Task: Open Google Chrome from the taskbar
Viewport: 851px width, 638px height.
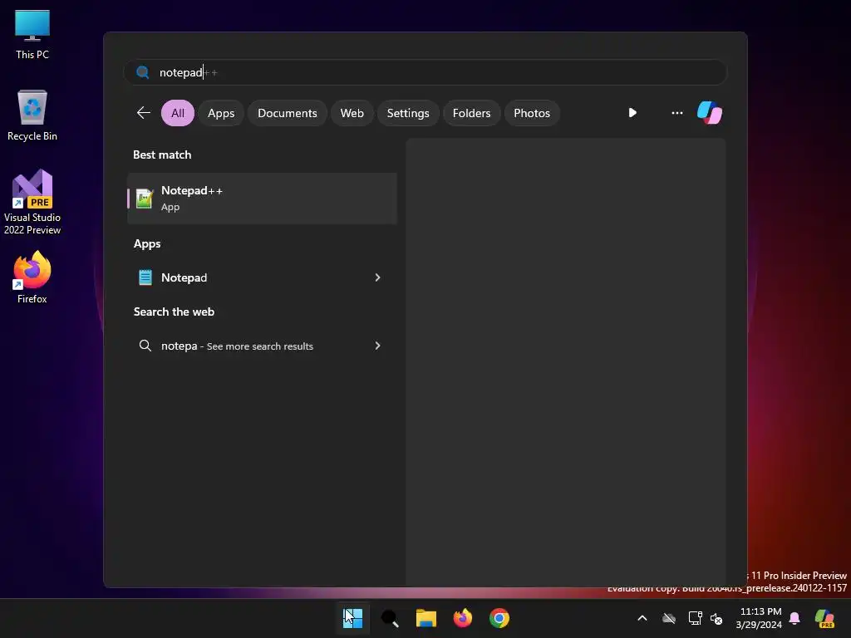Action: click(x=499, y=618)
